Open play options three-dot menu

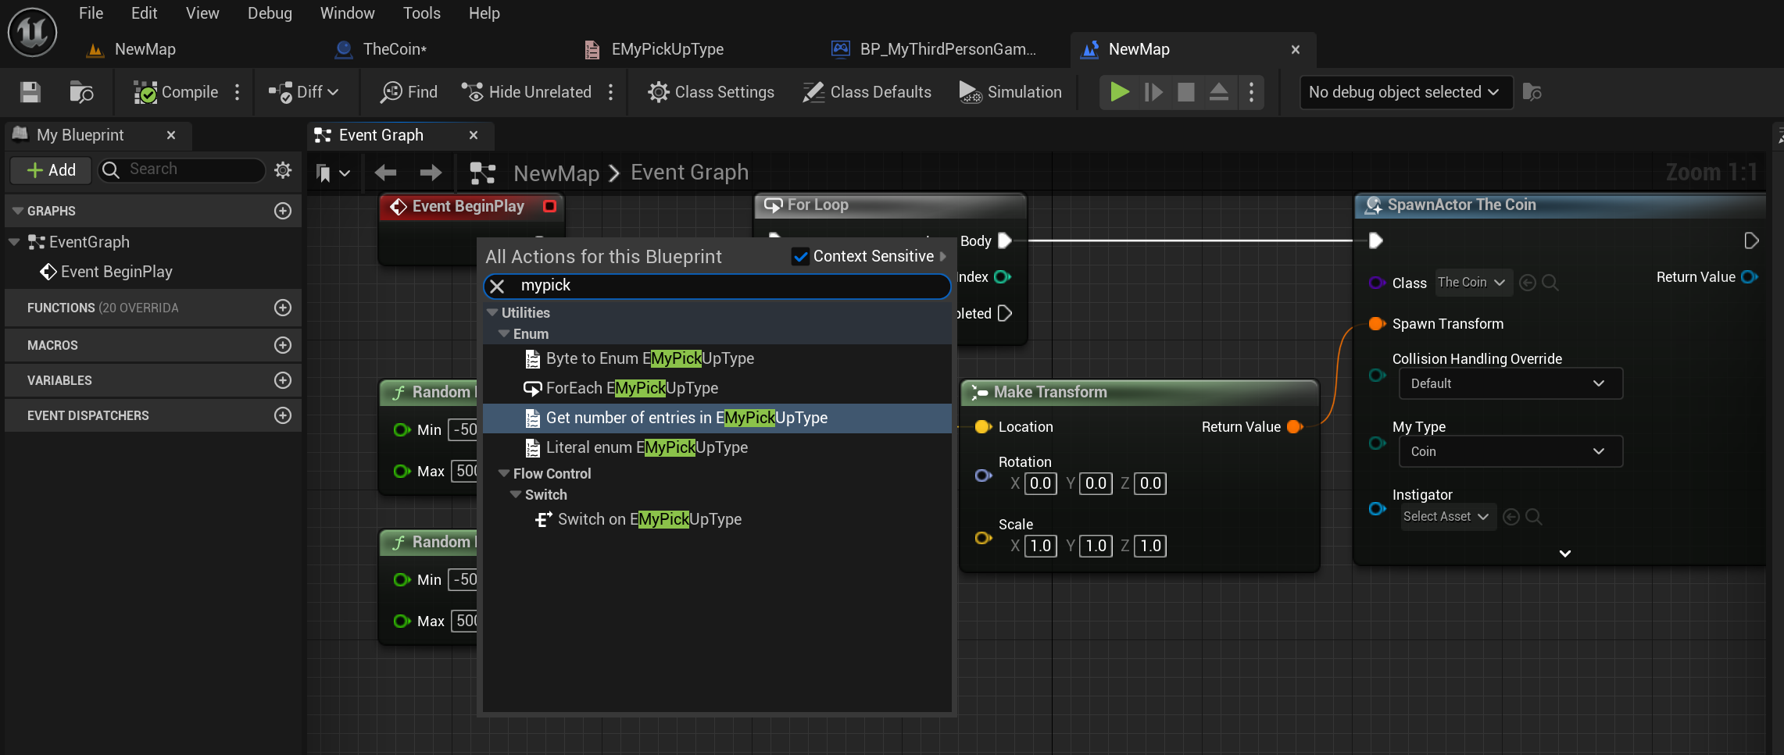click(x=1252, y=92)
